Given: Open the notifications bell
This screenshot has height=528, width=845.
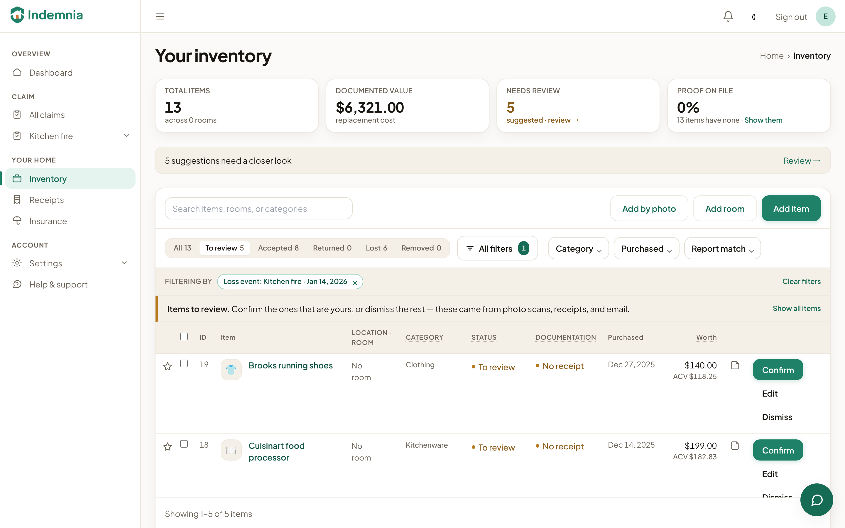Looking at the screenshot, I should coord(728,16).
